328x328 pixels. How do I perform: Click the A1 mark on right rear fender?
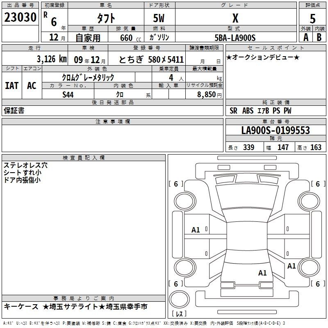292,266
